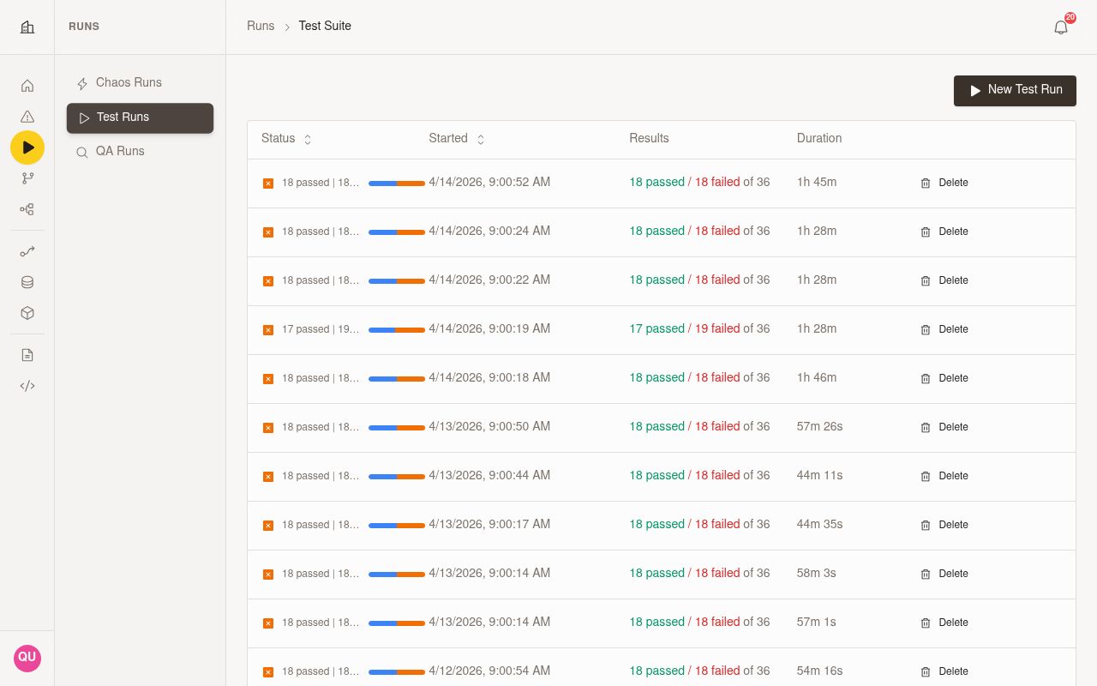Start a New Test Run

point(1015,90)
